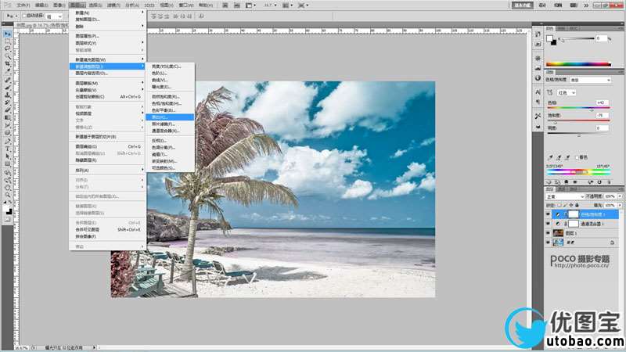Image resolution: width=626 pixels, height=352 pixels.
Task: Open the 文件(F) menu
Action: point(23,5)
